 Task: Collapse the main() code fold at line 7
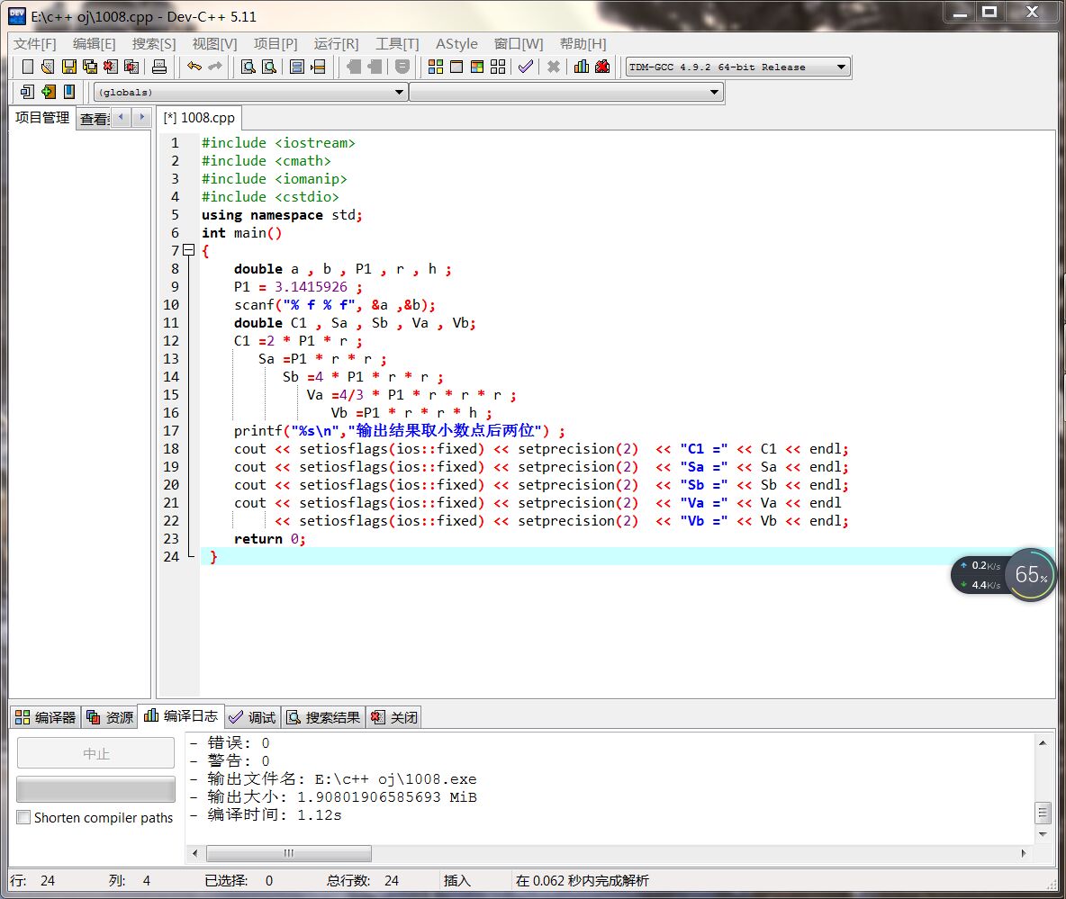coord(189,250)
